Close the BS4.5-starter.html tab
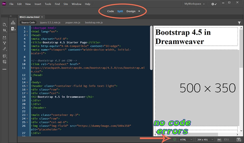Image resolution: width=244 pixels, height=143 pixels. coord(42,17)
